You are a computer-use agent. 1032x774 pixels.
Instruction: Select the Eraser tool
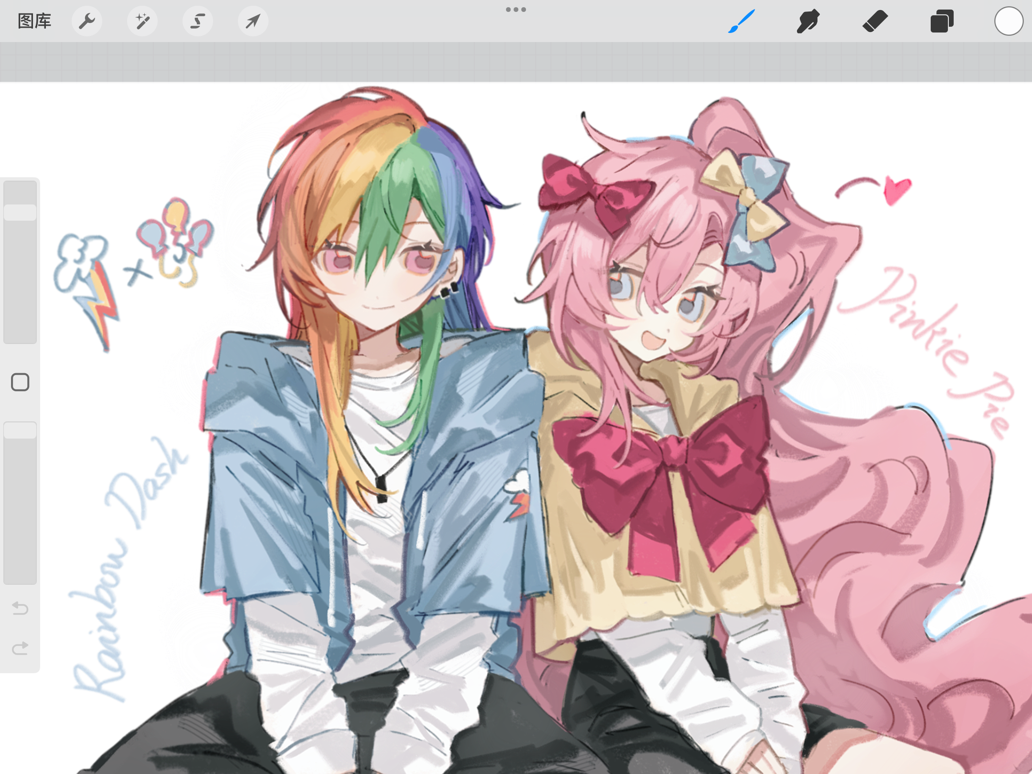(x=875, y=21)
